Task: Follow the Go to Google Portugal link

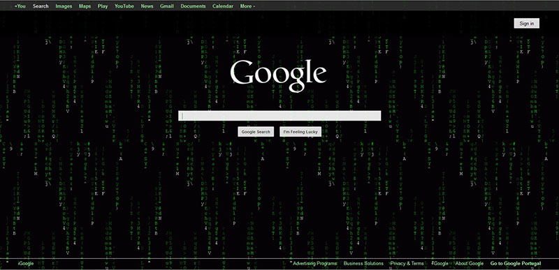Action: coord(516,264)
